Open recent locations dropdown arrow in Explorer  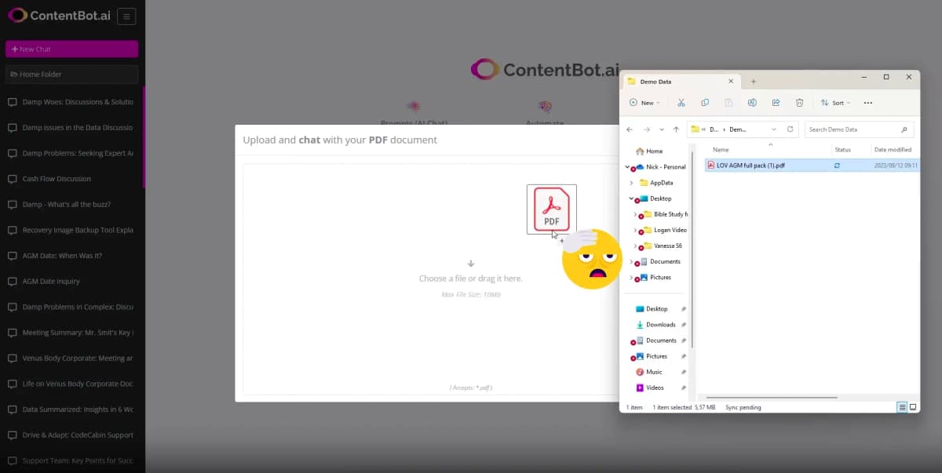(662, 129)
